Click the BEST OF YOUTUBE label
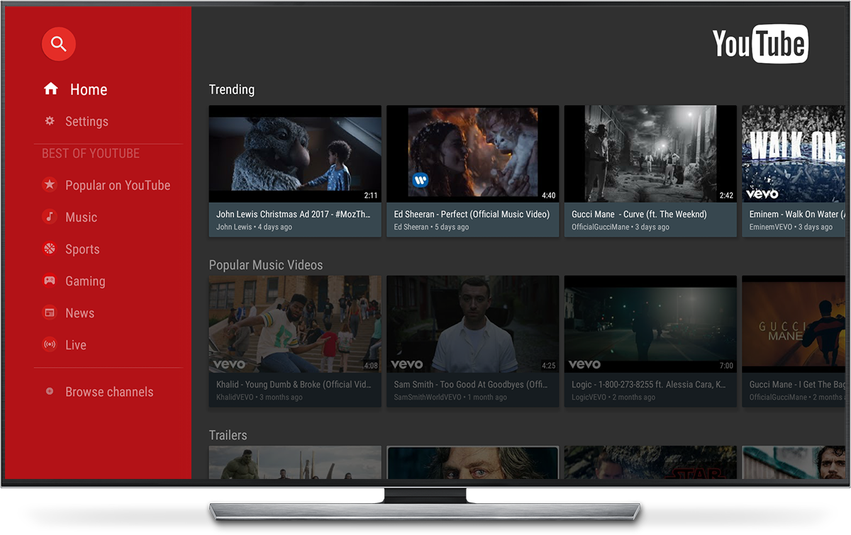The width and height of the screenshot is (851, 535). [91, 153]
